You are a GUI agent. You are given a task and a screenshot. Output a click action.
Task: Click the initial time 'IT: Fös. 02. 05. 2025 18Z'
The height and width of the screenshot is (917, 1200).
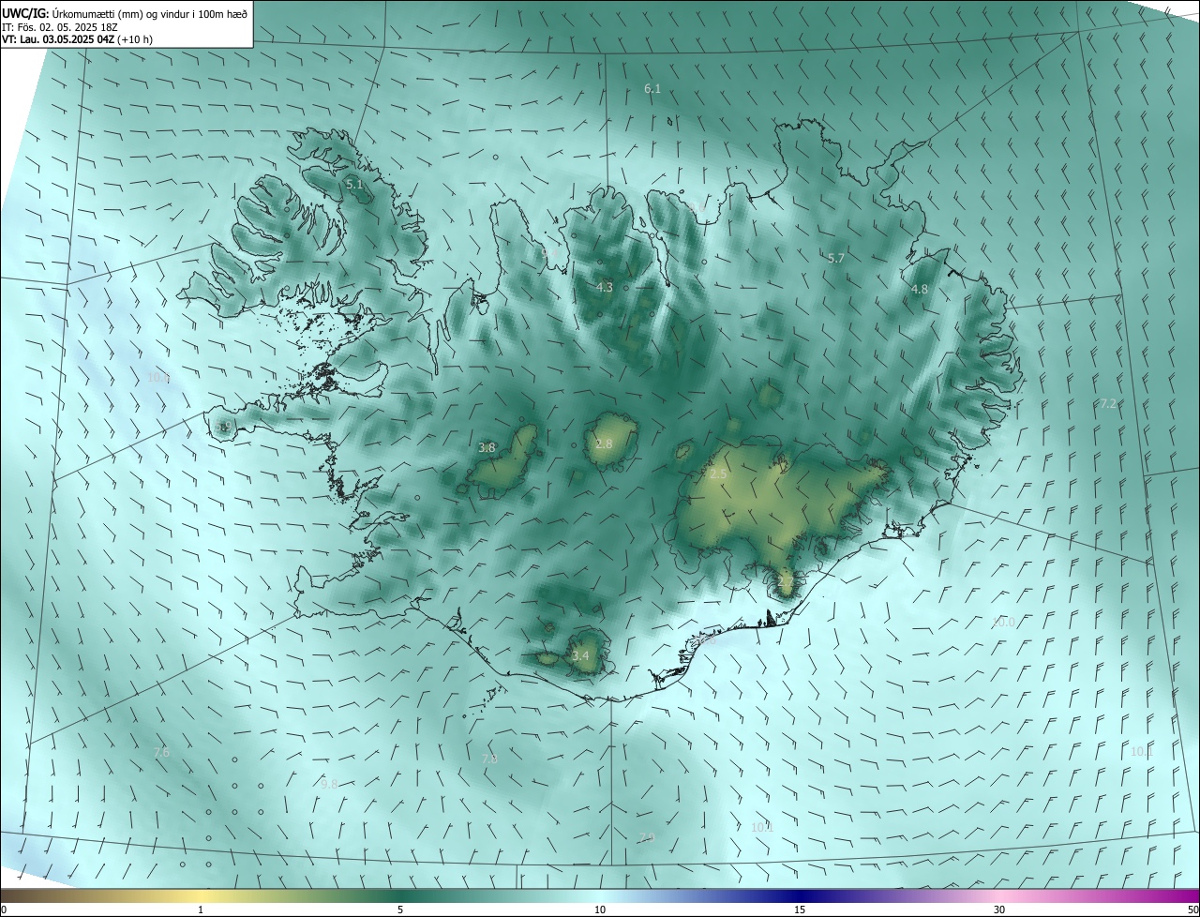coord(60,27)
